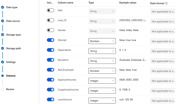Screen dimensions: 179x104
Task: Click the Settings step checkmark icon
Action: click(x=3, y=62)
